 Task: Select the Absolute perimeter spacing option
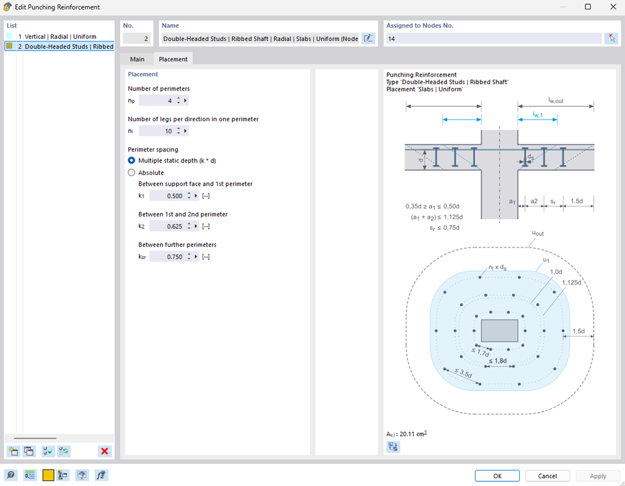131,172
